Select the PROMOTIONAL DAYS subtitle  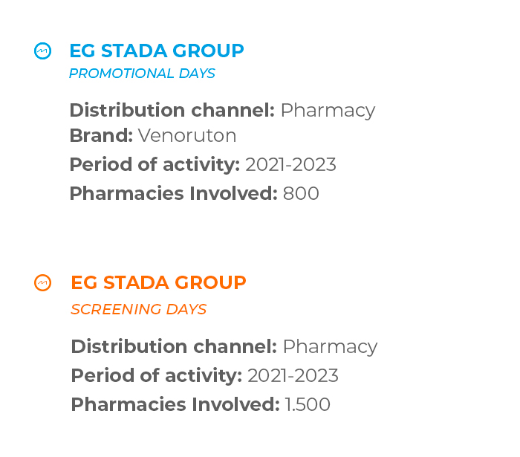click(x=143, y=74)
